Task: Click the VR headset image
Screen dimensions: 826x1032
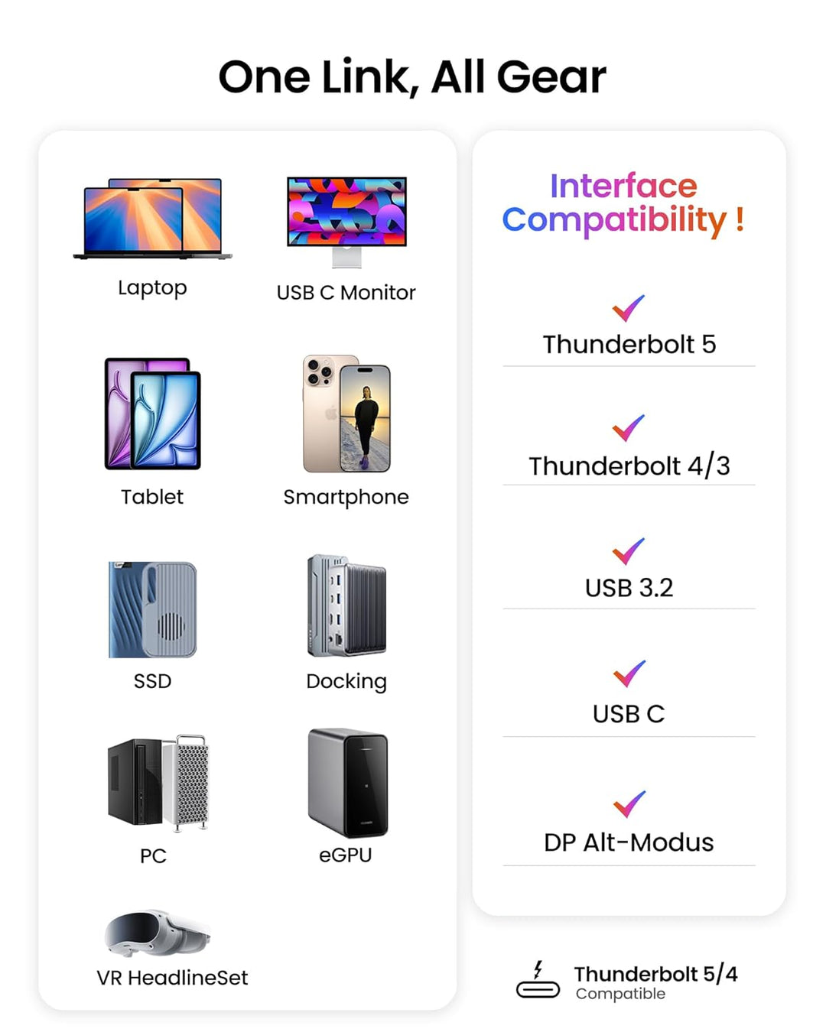Action: click(157, 933)
